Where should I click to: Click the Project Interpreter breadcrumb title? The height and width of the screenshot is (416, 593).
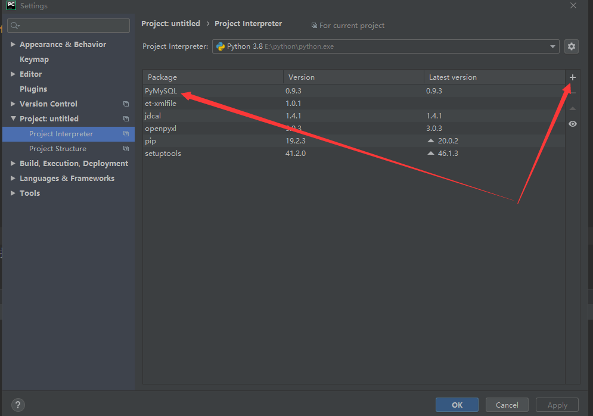248,23
